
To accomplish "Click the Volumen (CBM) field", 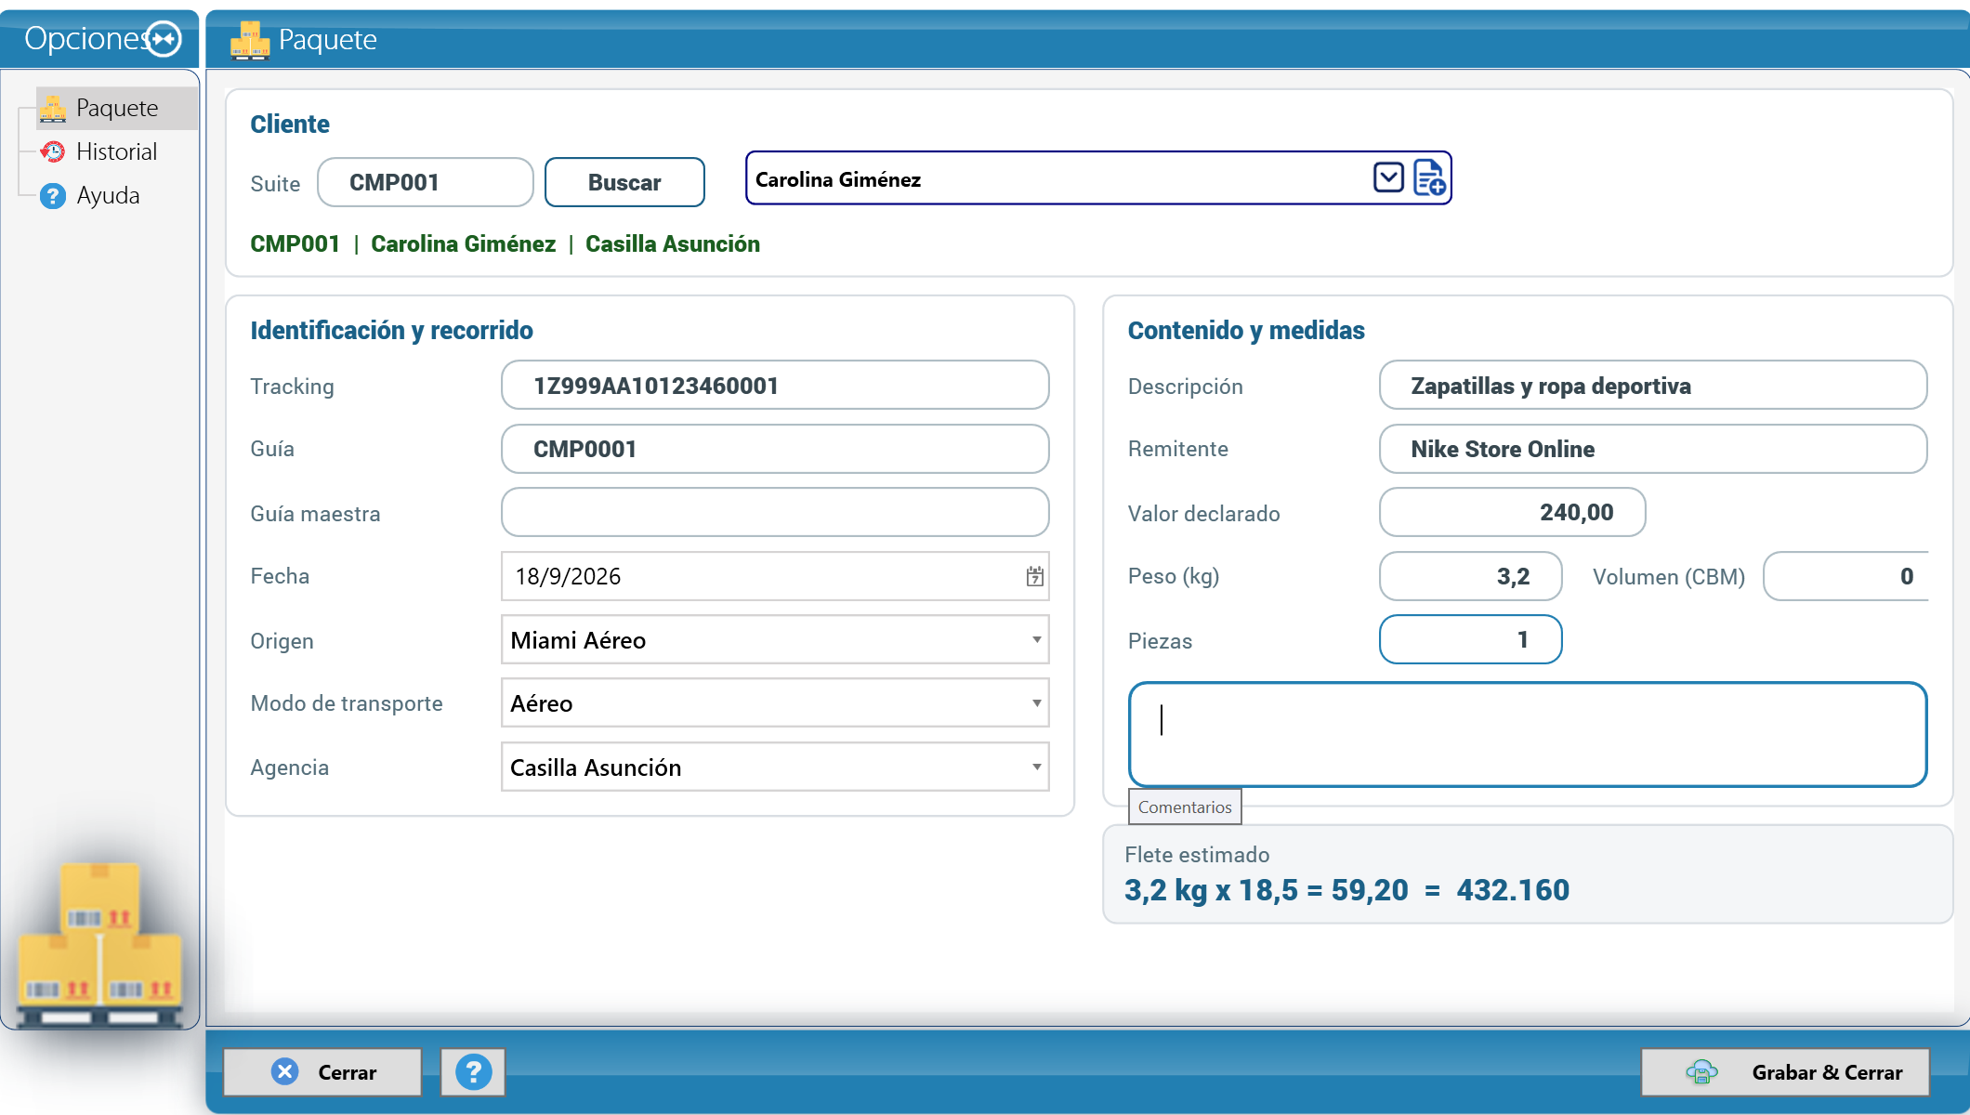I will coord(1845,576).
